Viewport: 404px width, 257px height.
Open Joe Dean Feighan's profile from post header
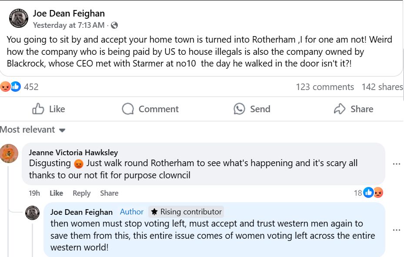pyautogui.click(x=69, y=13)
